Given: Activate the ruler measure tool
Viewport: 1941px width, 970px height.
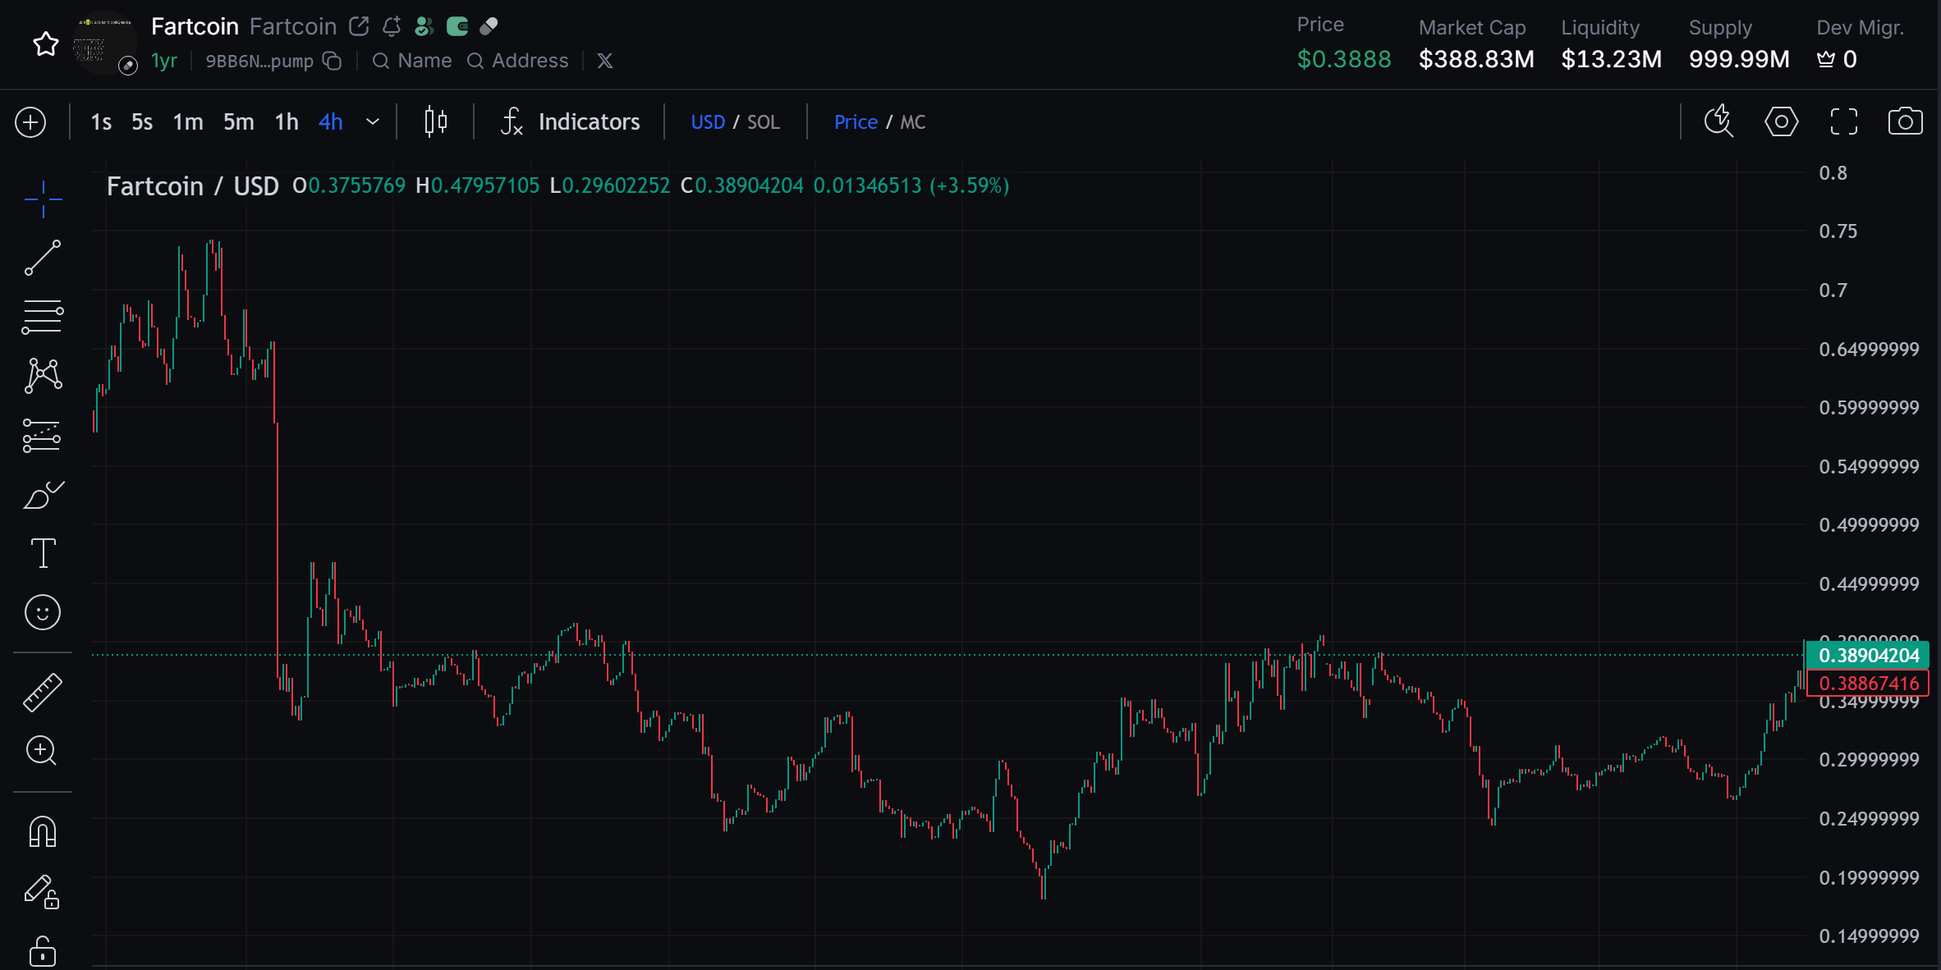Looking at the screenshot, I should pos(43,692).
